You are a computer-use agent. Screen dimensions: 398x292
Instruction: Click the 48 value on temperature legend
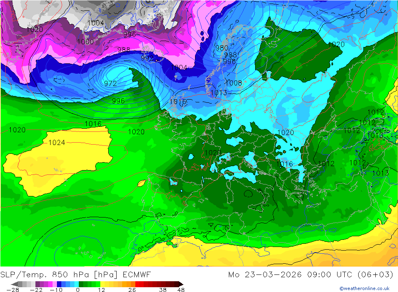click(x=181, y=290)
